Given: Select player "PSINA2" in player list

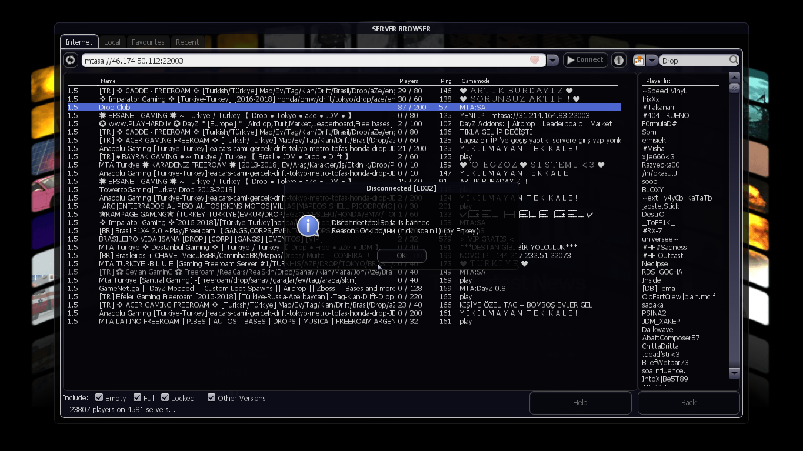Looking at the screenshot, I should (x=654, y=313).
